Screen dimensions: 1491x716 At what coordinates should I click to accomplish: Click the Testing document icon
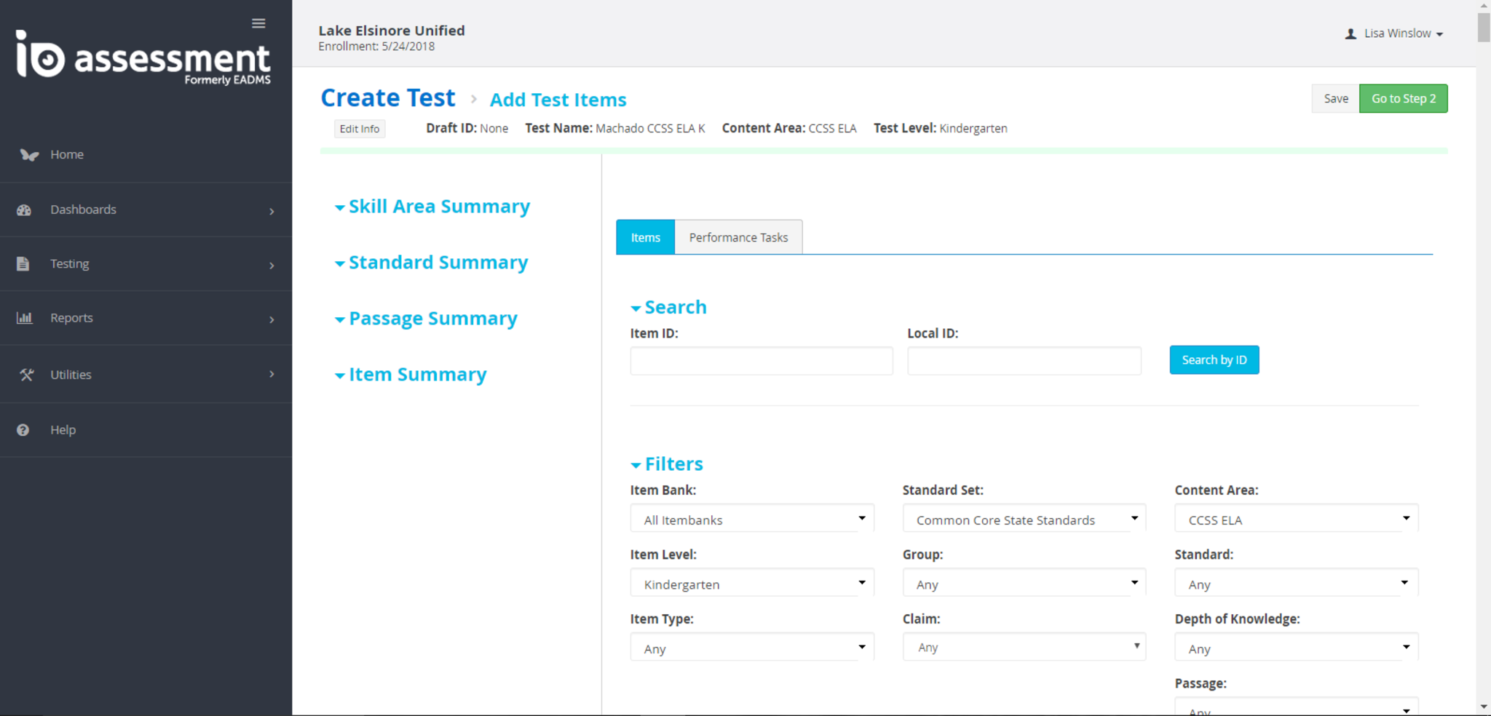pyautogui.click(x=23, y=264)
